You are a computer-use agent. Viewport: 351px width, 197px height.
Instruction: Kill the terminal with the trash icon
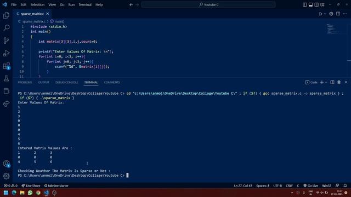coord(339,83)
